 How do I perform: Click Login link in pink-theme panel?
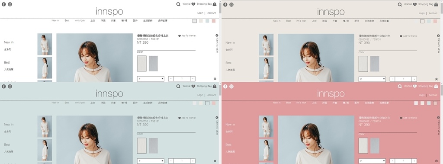pos(422,95)
